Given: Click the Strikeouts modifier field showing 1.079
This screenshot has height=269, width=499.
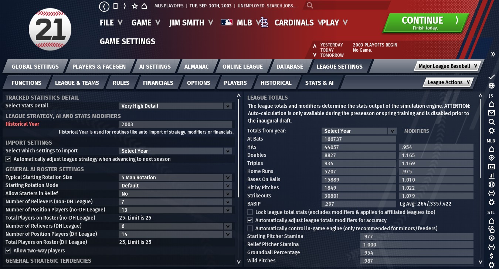Looking at the screenshot, I should [436, 196].
